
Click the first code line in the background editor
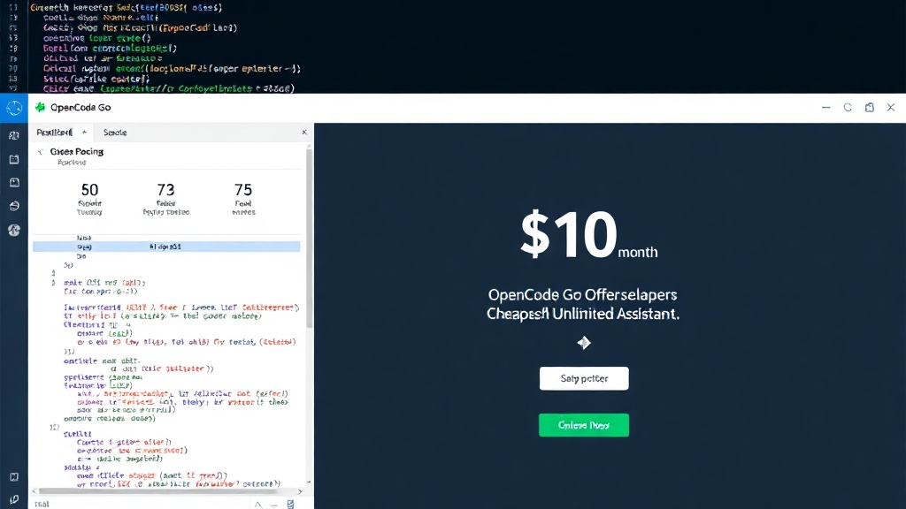click(x=126, y=7)
